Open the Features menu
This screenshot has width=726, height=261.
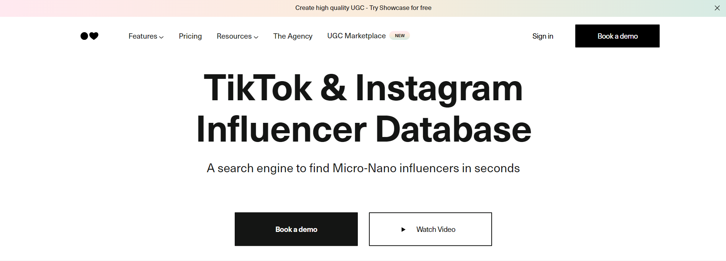143,36
